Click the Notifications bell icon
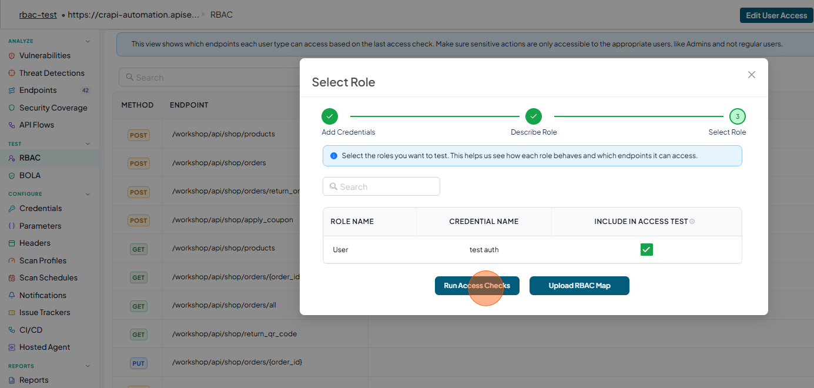 (12, 296)
